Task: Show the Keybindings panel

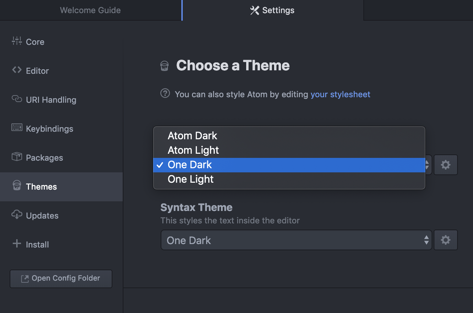Action: pyautogui.click(x=61, y=129)
